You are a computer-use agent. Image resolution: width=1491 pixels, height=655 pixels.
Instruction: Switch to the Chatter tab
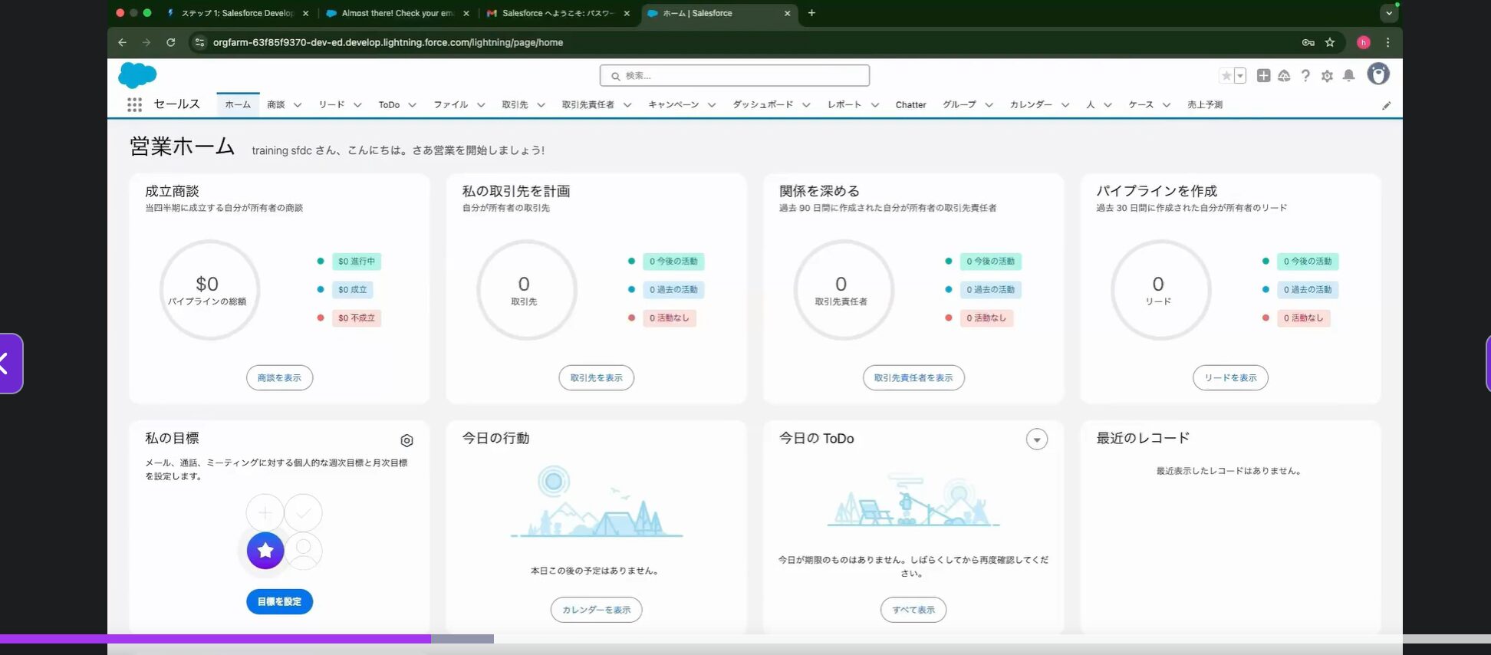(x=910, y=105)
